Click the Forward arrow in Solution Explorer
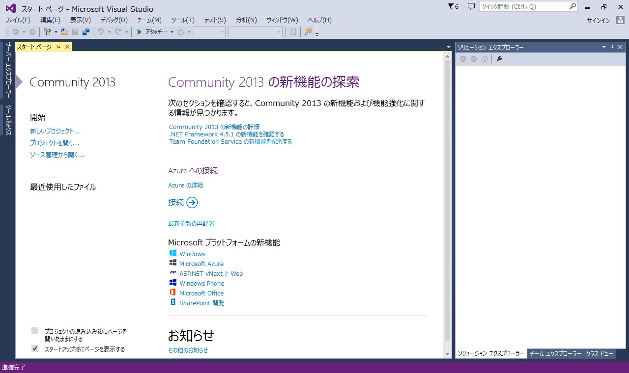This screenshot has width=629, height=373. [x=474, y=59]
